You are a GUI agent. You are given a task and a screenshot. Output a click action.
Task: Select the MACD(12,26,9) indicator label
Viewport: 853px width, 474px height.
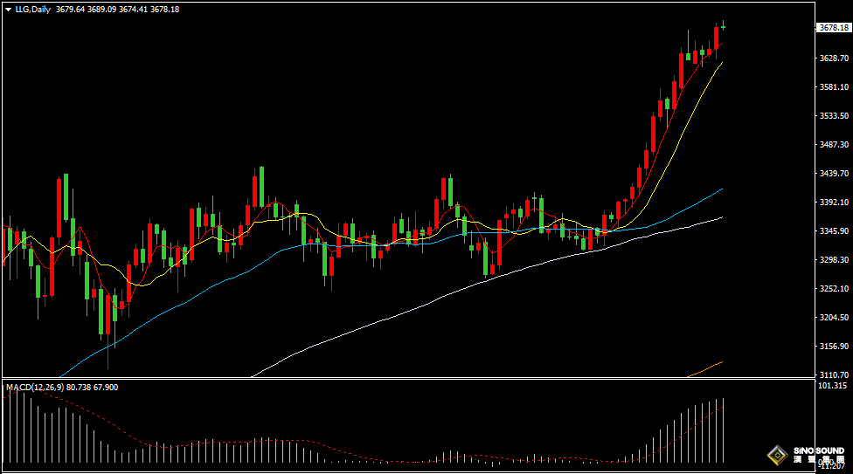point(35,387)
